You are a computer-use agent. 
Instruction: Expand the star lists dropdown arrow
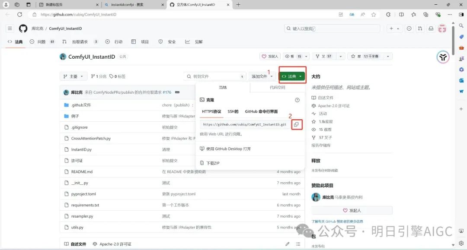(388, 56)
